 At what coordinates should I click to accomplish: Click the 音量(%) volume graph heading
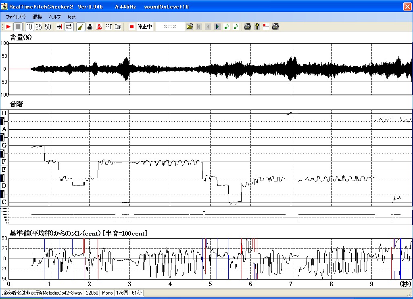click(x=21, y=38)
